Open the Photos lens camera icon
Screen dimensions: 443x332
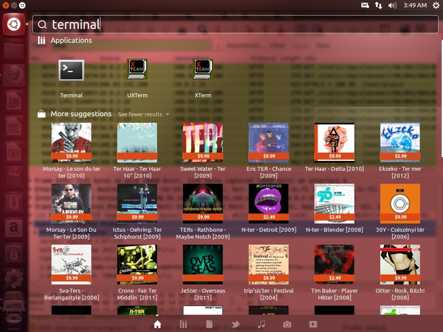coord(287,324)
